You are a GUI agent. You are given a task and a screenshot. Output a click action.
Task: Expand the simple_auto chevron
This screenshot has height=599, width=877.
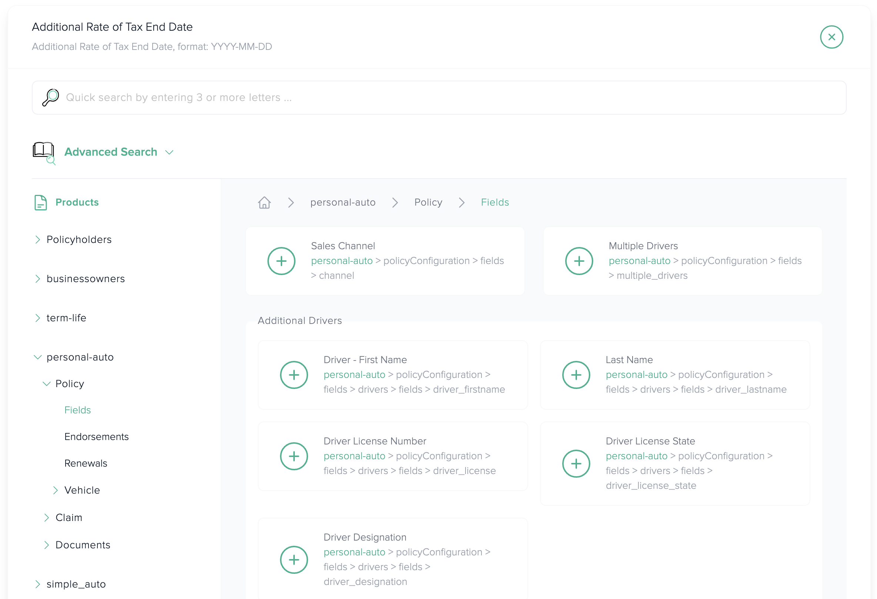click(x=37, y=584)
